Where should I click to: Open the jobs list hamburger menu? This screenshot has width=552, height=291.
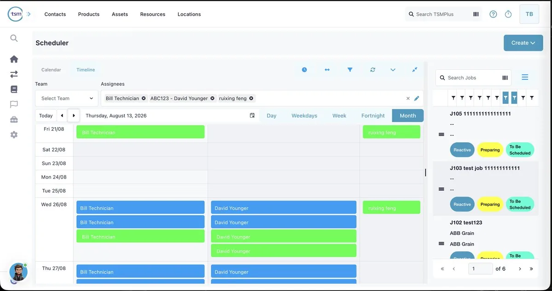tap(525, 77)
